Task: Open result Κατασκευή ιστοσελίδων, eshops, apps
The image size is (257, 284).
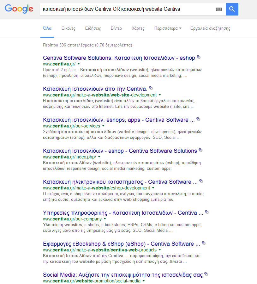Action: tap(119, 120)
